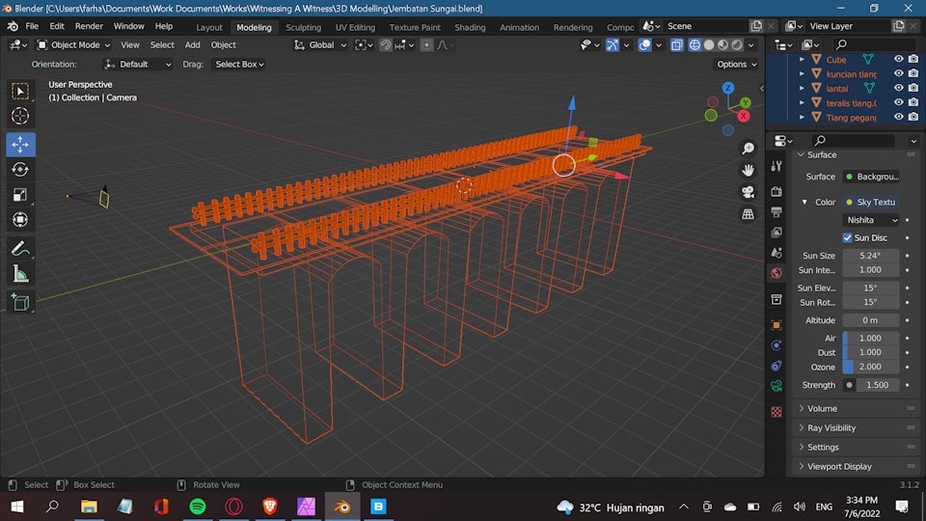
Task: Switch to wireframe viewport shading
Action: tap(694, 45)
